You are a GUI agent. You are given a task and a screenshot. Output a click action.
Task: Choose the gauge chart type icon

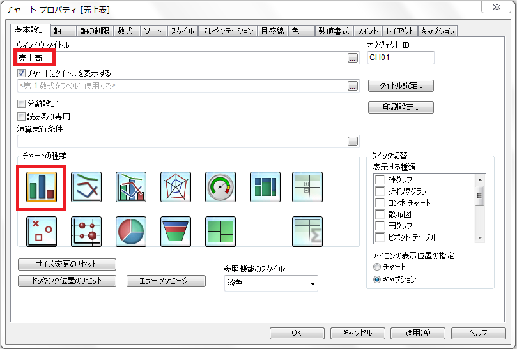pyautogui.click(x=220, y=188)
